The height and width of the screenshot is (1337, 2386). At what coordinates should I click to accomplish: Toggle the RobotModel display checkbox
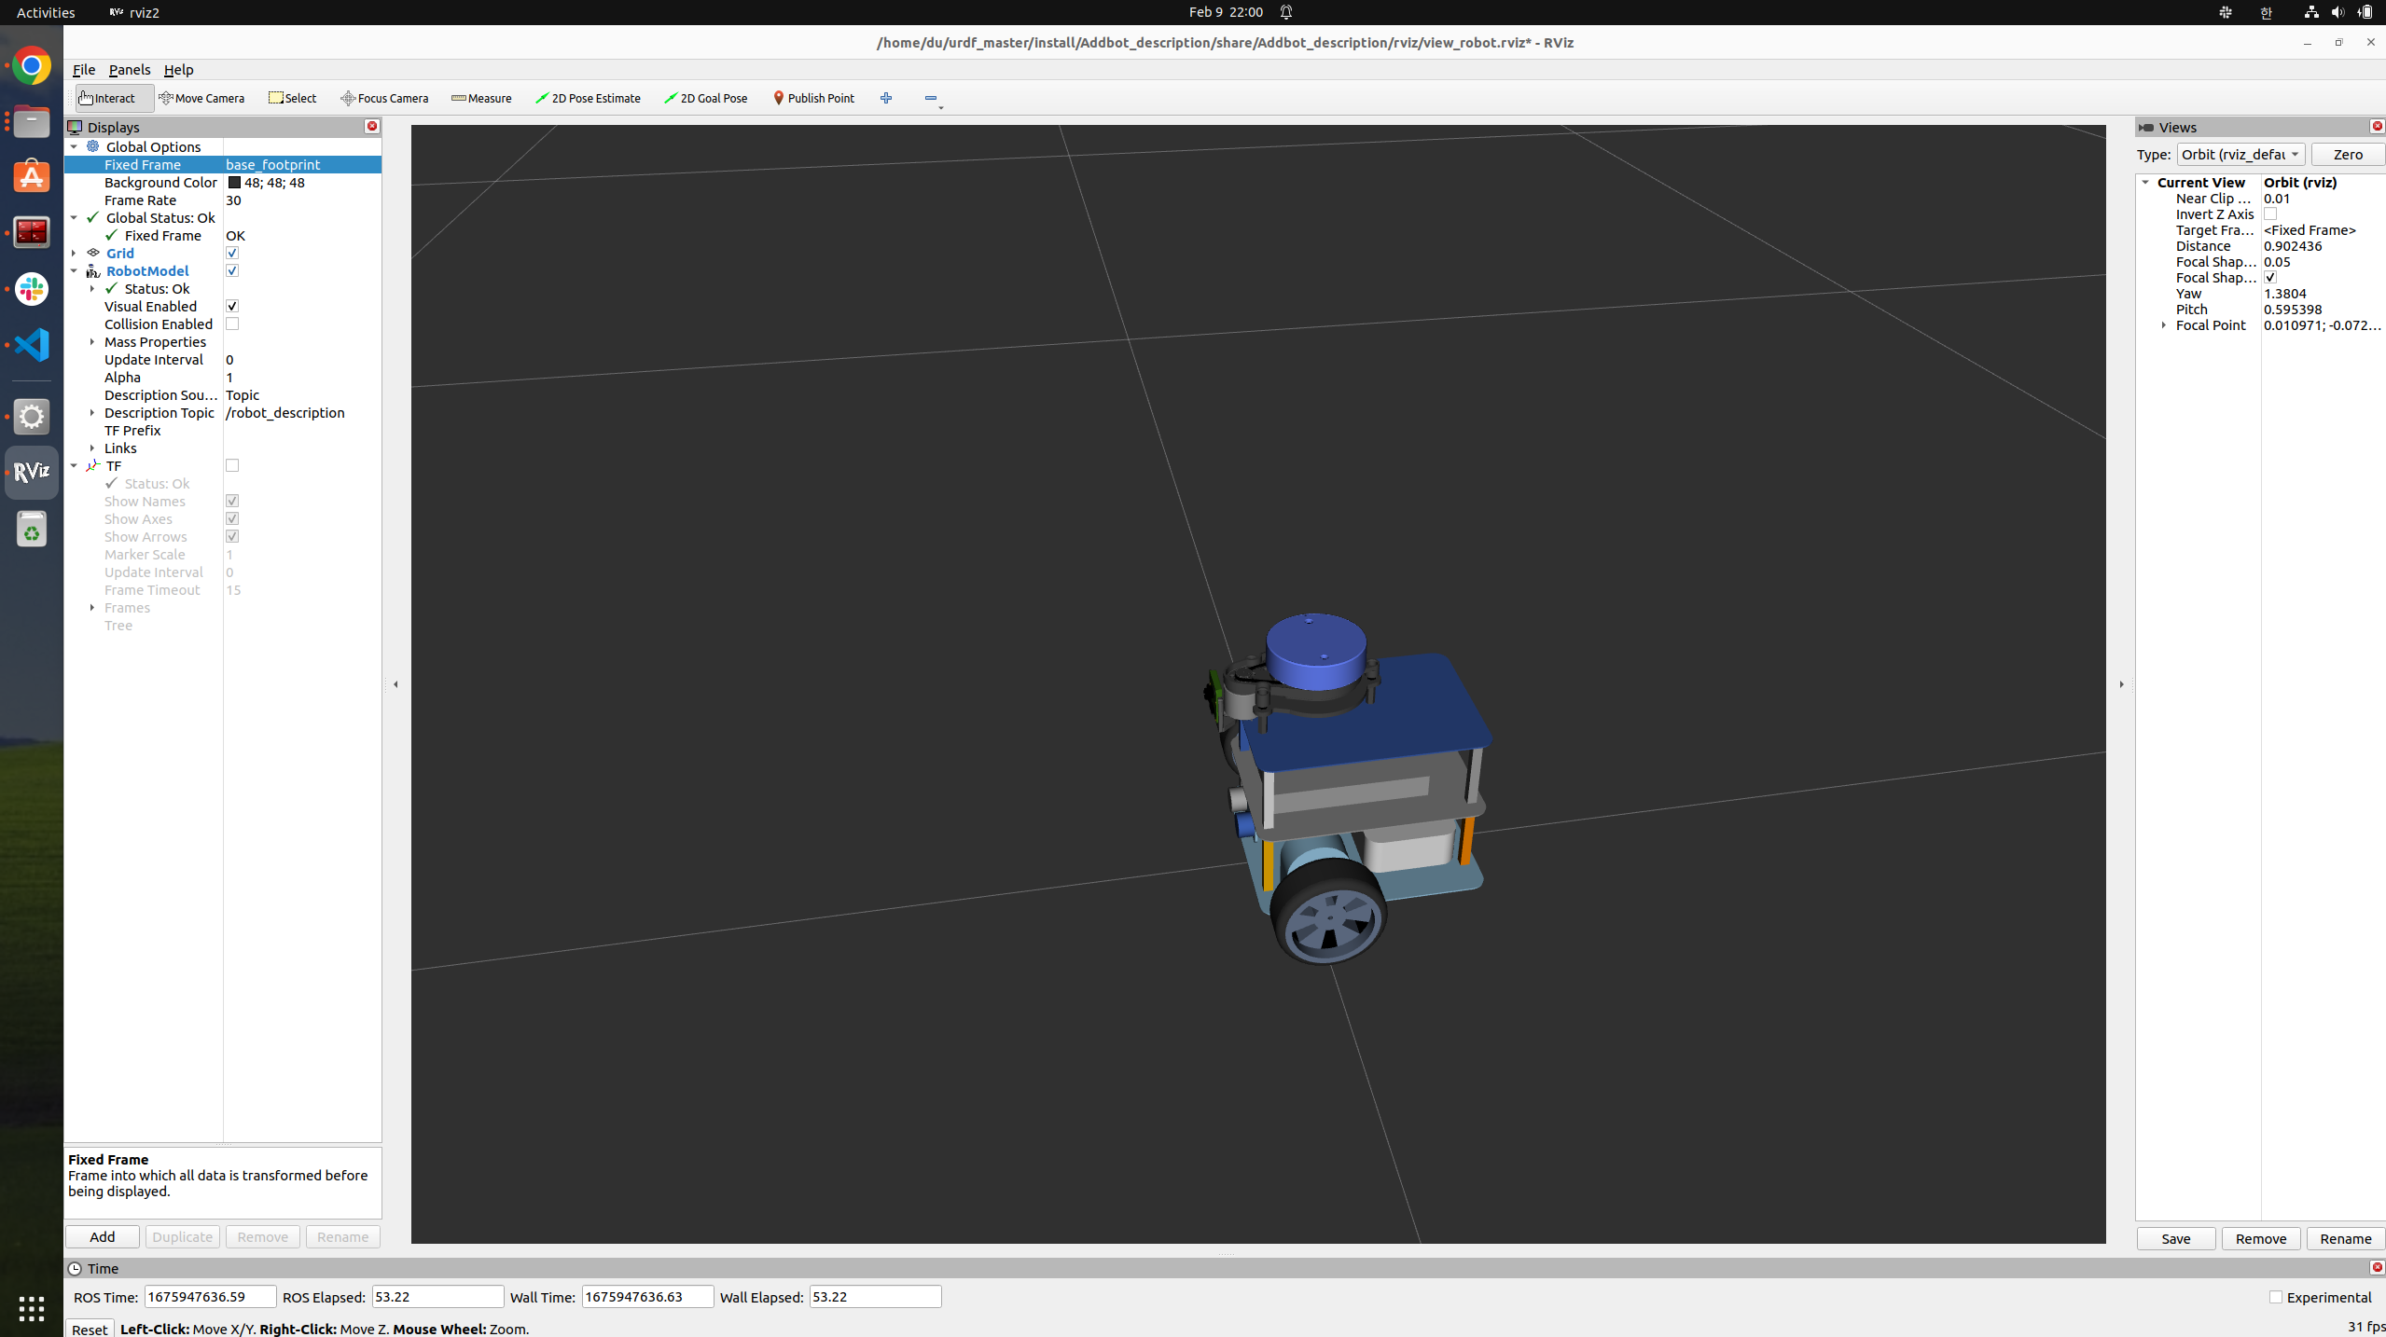click(x=232, y=270)
